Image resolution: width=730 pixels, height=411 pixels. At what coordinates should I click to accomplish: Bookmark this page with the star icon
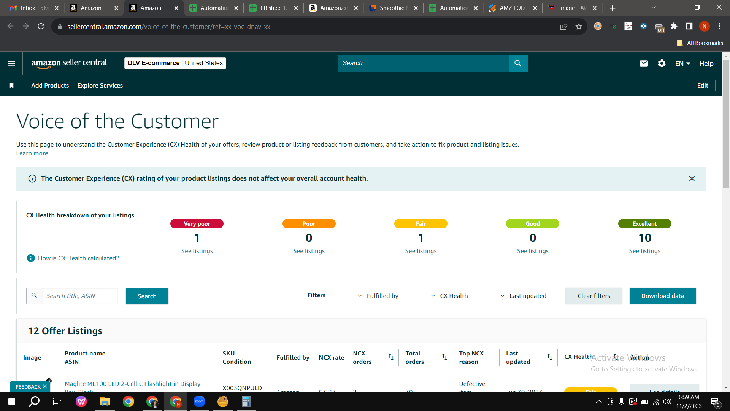point(579,26)
